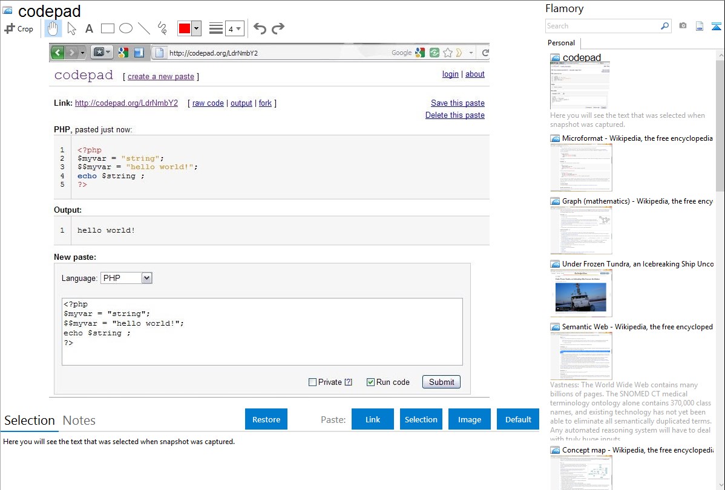This screenshot has height=490, width=725.
Task: Click the Restore button
Action: click(x=266, y=419)
